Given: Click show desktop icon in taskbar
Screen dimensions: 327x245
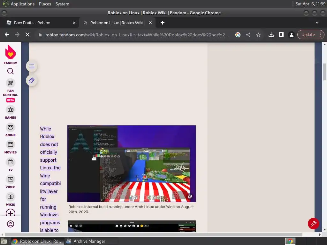Looking at the screenshot, I should 4,241.
